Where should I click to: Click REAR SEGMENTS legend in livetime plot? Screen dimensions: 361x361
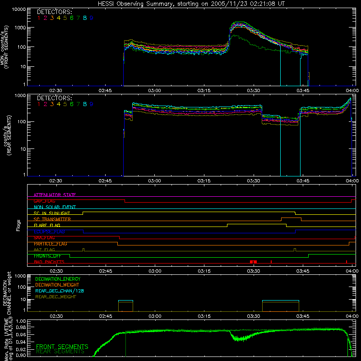(x=60, y=352)
